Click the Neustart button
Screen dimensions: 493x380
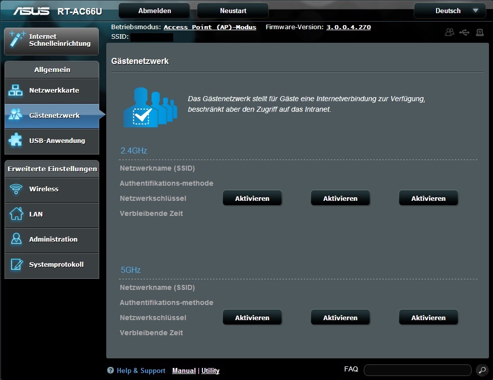233,11
